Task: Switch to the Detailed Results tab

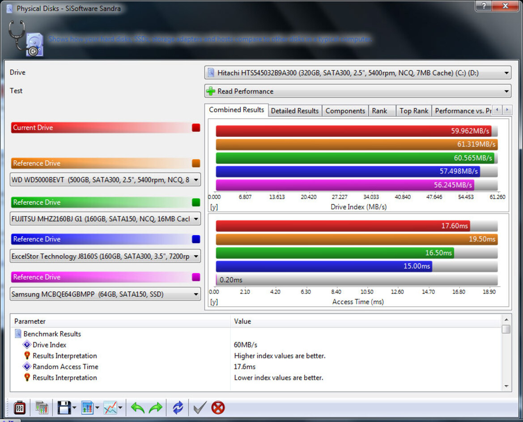Action: tap(295, 111)
